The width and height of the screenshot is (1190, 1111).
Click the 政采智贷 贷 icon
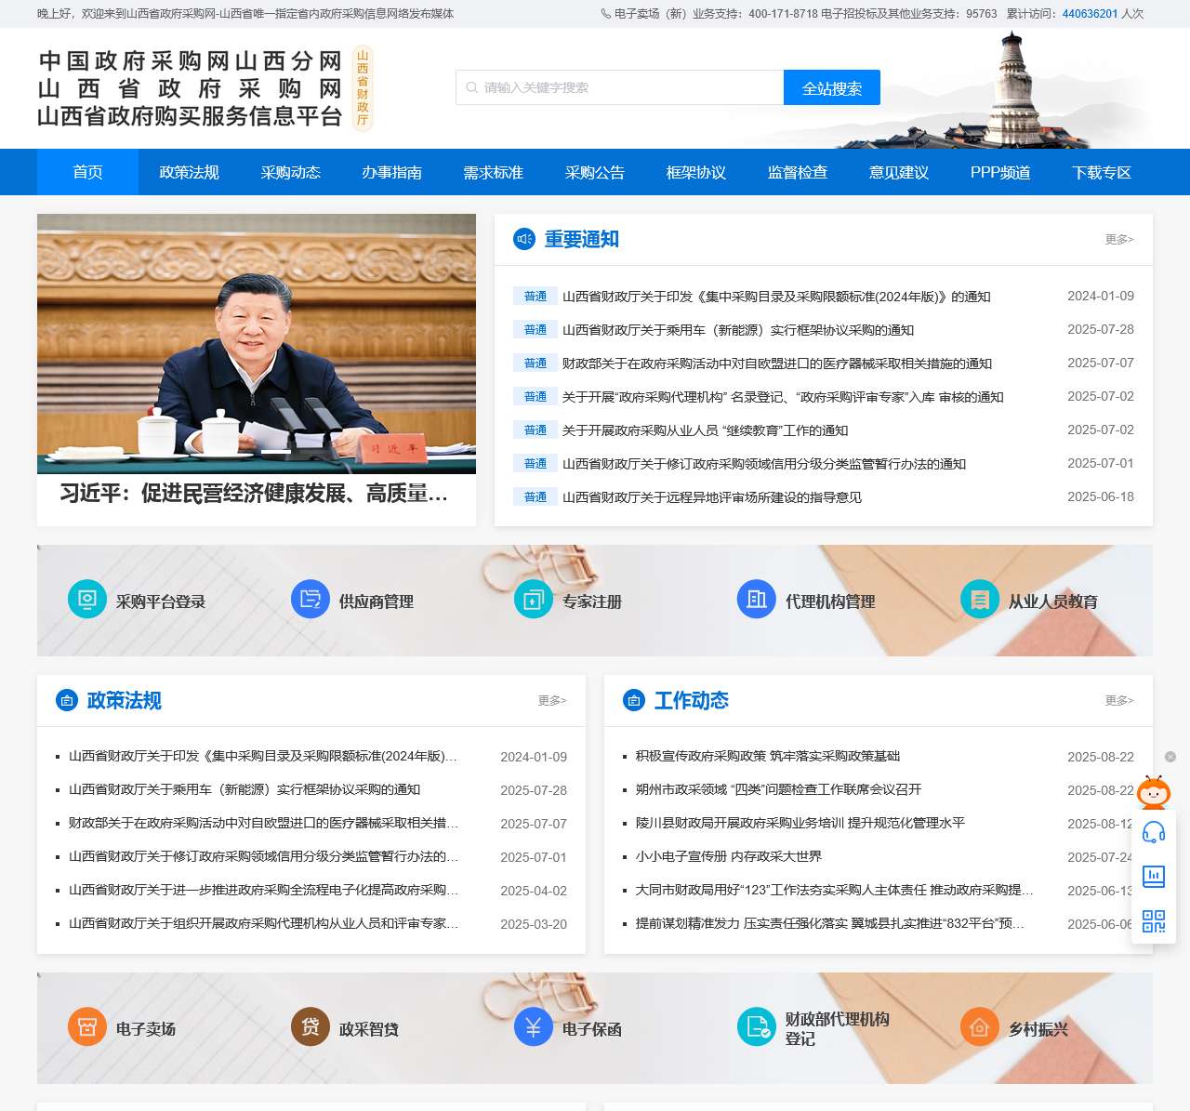click(310, 1027)
